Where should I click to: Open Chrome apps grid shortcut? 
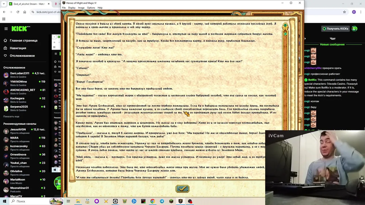[4, 19]
